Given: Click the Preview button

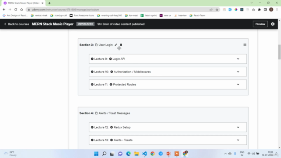Looking at the screenshot, I should (260, 24).
